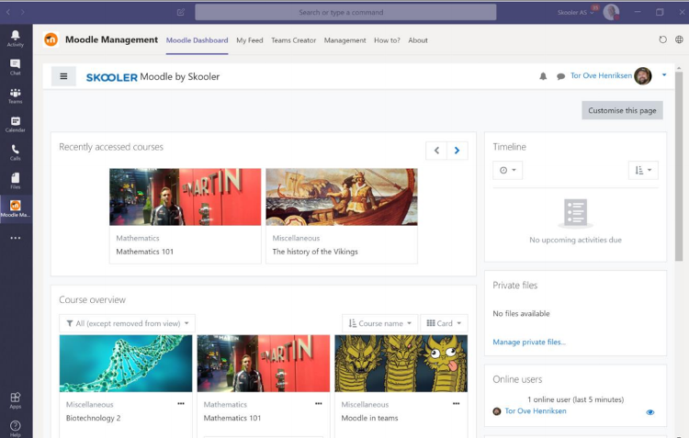Click the Moodle Management app logo
Screen dimensions: 689x438
point(51,39)
